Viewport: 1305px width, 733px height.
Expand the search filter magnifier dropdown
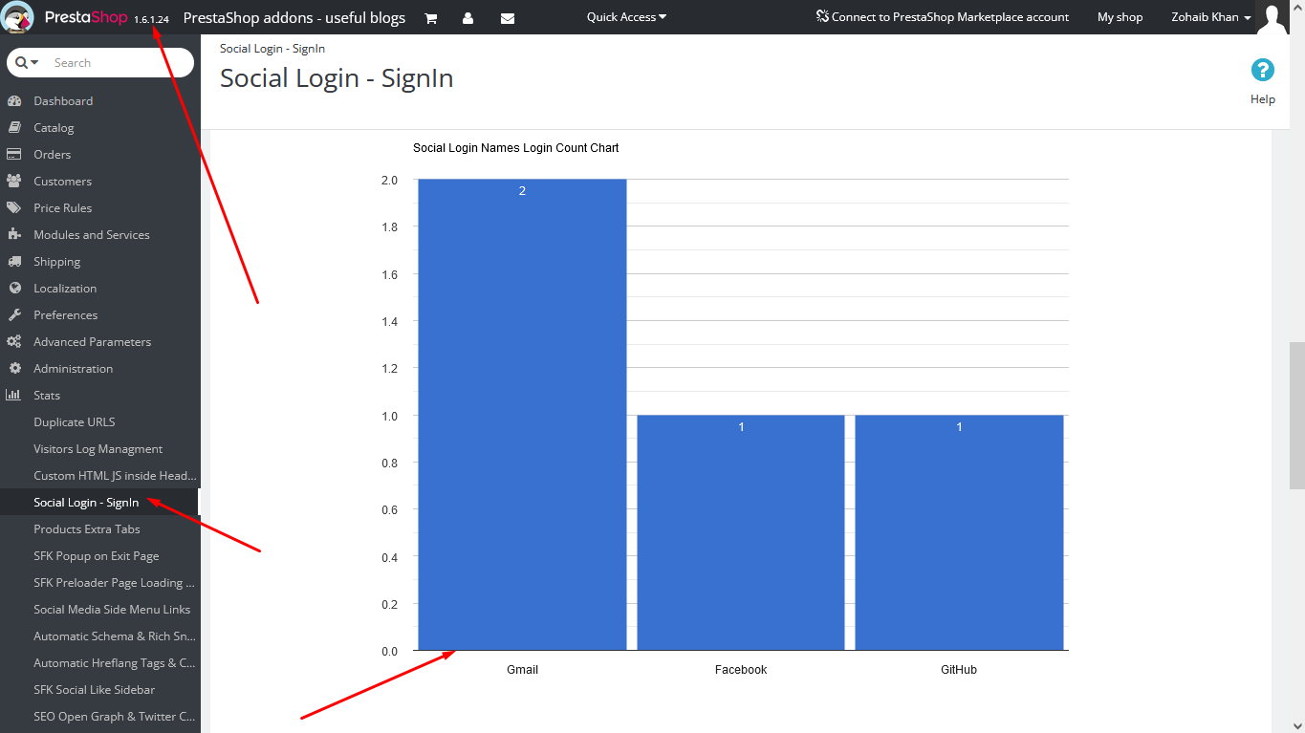click(27, 62)
